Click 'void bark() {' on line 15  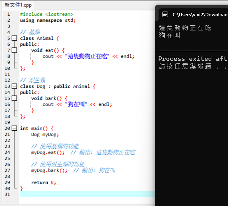(49, 98)
